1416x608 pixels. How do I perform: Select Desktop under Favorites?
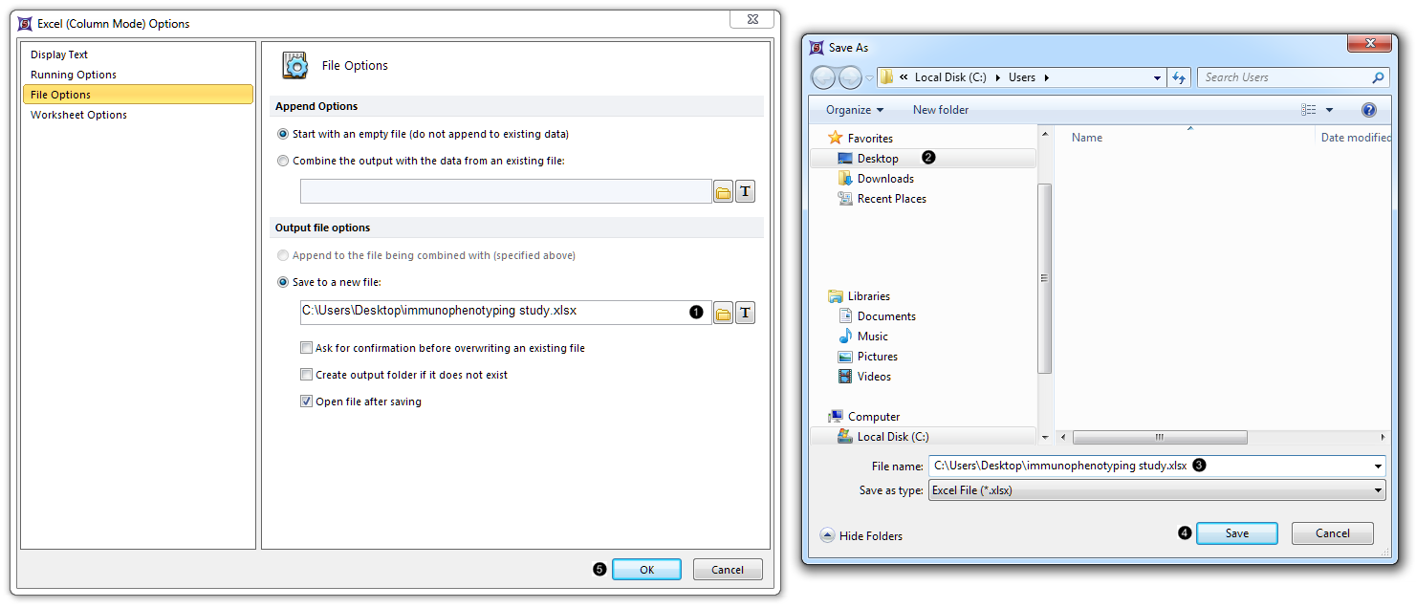pos(877,159)
